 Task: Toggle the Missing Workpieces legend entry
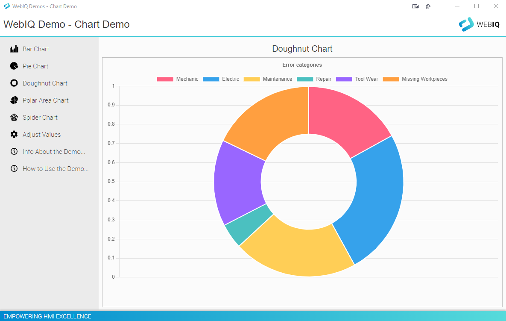point(415,79)
